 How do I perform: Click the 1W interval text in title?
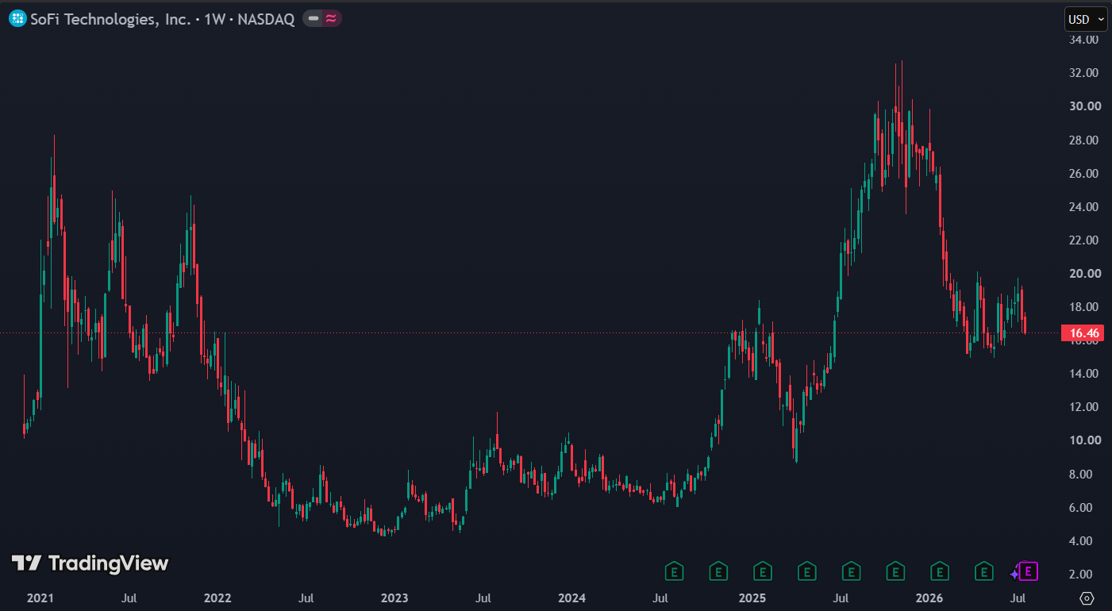214,19
